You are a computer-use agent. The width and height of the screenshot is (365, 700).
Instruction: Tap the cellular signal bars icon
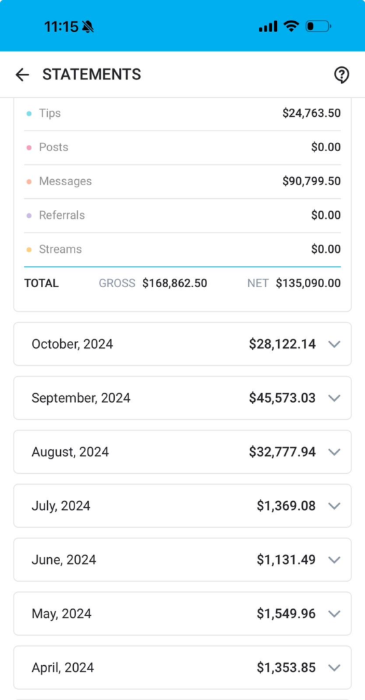tap(268, 27)
